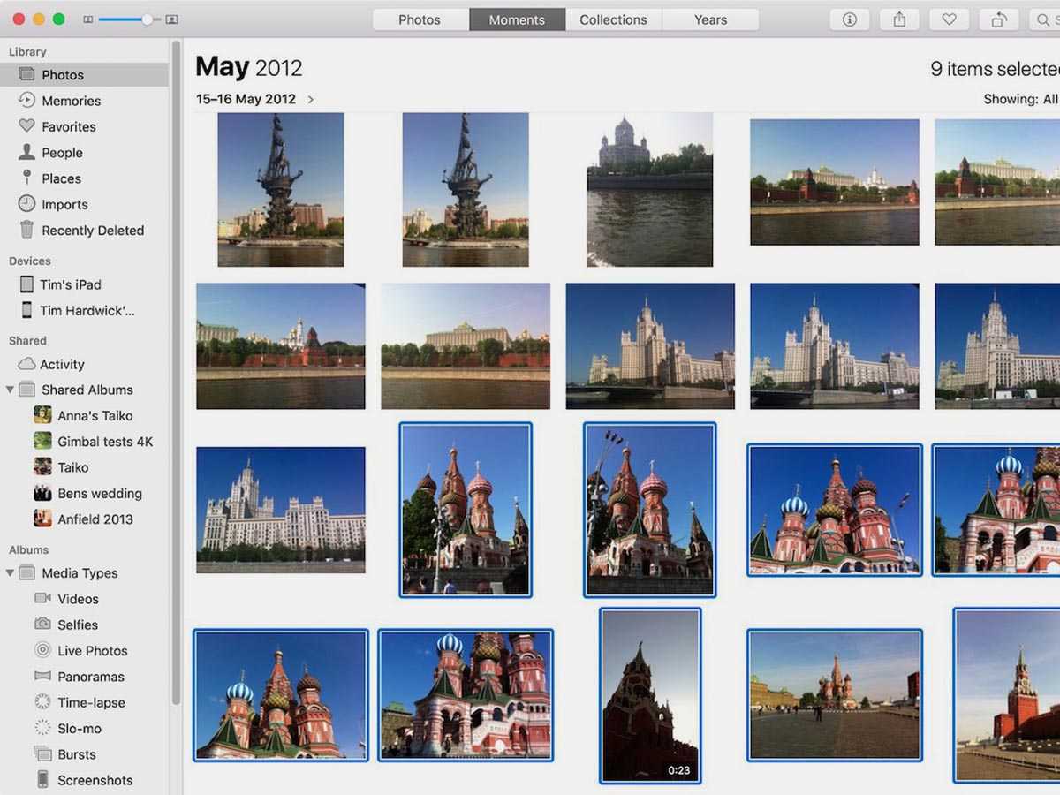Click the Rotate photo icon
The height and width of the screenshot is (795, 1060).
998,19
